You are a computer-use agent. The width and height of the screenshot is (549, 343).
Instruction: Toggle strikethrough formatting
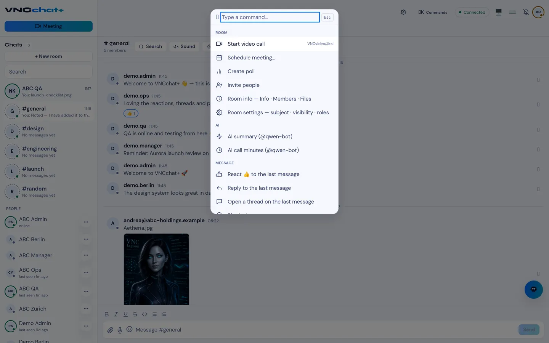(135, 314)
